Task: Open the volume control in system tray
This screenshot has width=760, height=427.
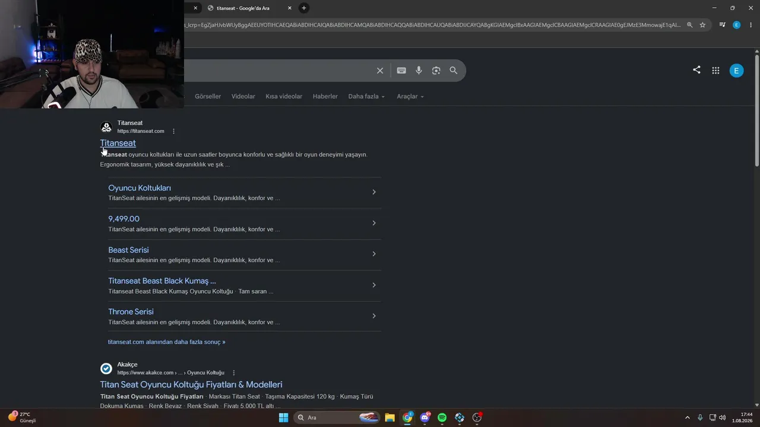Action: pyautogui.click(x=723, y=418)
